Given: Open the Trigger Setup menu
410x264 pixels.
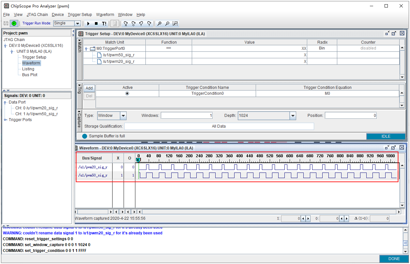Looking at the screenshot, I should tap(80, 15).
